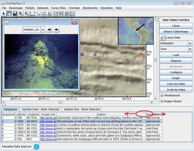Open the Focus Sites menu

pyautogui.click(x=59, y=8)
